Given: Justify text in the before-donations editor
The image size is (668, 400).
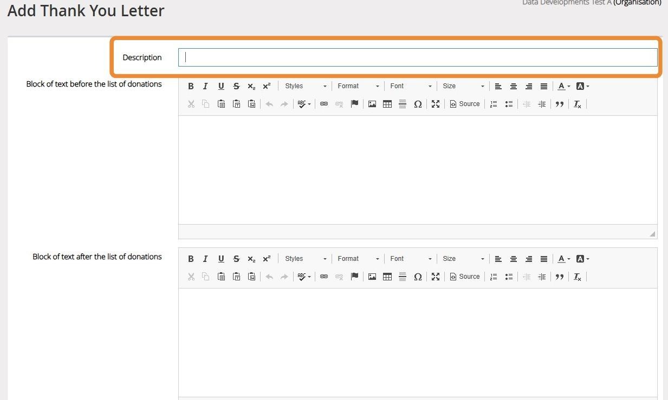Looking at the screenshot, I should pyautogui.click(x=544, y=86).
